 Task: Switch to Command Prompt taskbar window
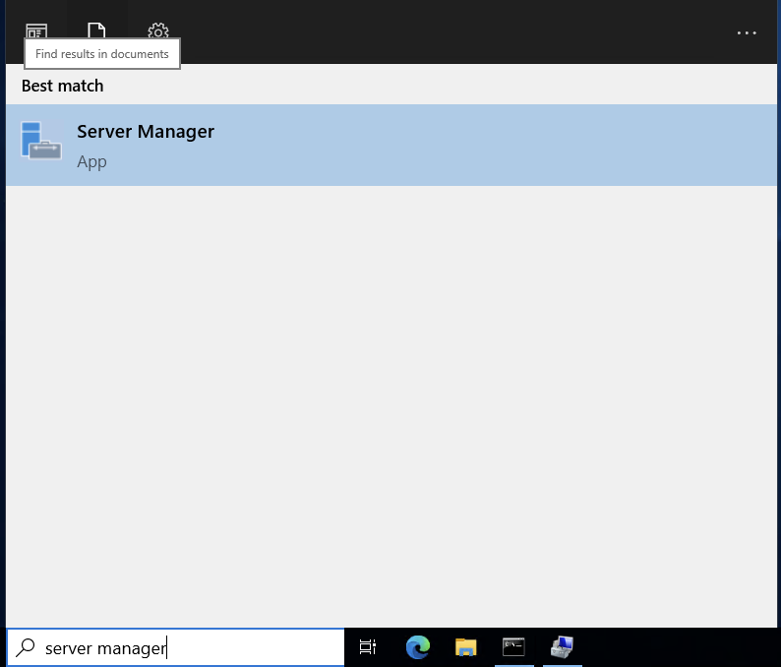[513, 647]
